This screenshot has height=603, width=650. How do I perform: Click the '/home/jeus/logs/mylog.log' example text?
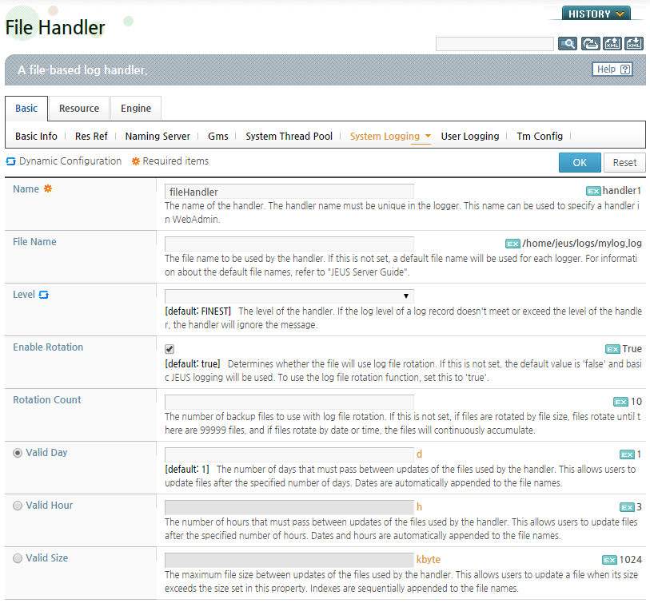[x=582, y=243]
